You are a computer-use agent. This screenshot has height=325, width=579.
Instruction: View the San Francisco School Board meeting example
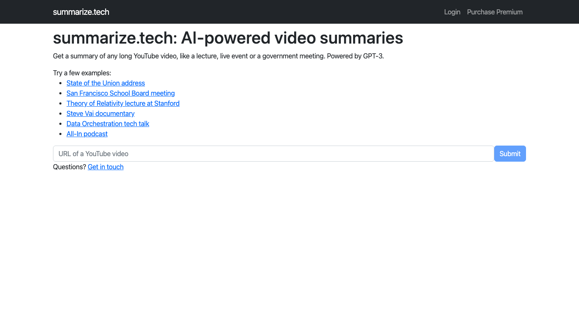click(x=120, y=93)
